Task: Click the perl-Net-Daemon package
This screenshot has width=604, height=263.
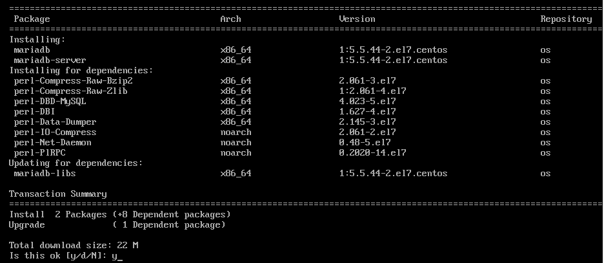Action: coord(52,143)
